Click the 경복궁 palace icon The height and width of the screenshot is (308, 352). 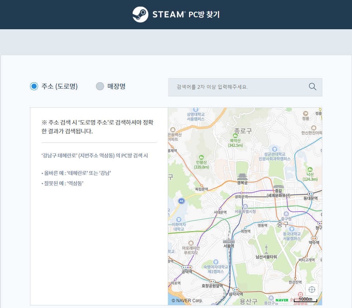[x=242, y=177]
